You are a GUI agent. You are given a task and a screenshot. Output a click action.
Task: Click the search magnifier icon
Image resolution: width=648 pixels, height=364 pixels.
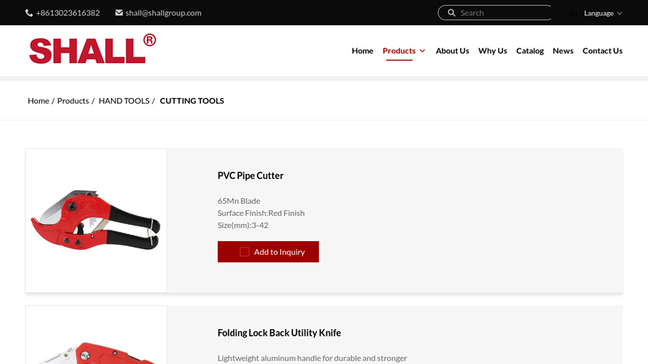tap(451, 13)
